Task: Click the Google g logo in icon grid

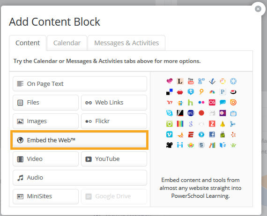Action: click(191, 124)
